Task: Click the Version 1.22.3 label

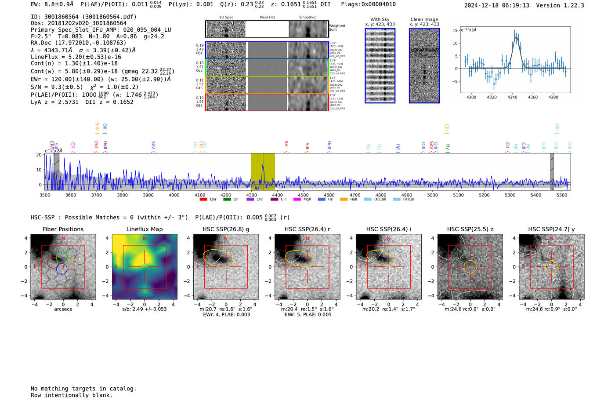Action: click(x=560, y=5)
